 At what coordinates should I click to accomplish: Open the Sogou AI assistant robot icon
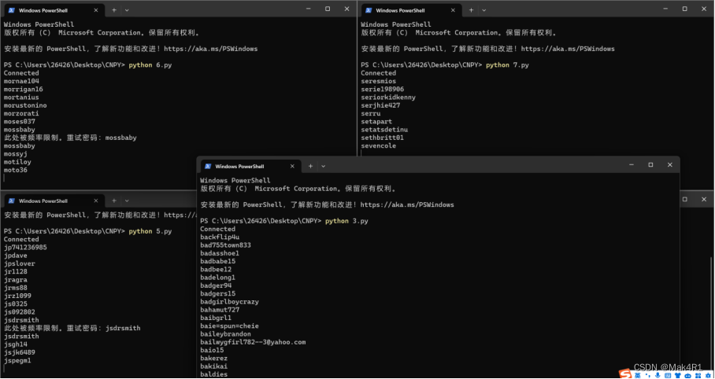(x=687, y=375)
